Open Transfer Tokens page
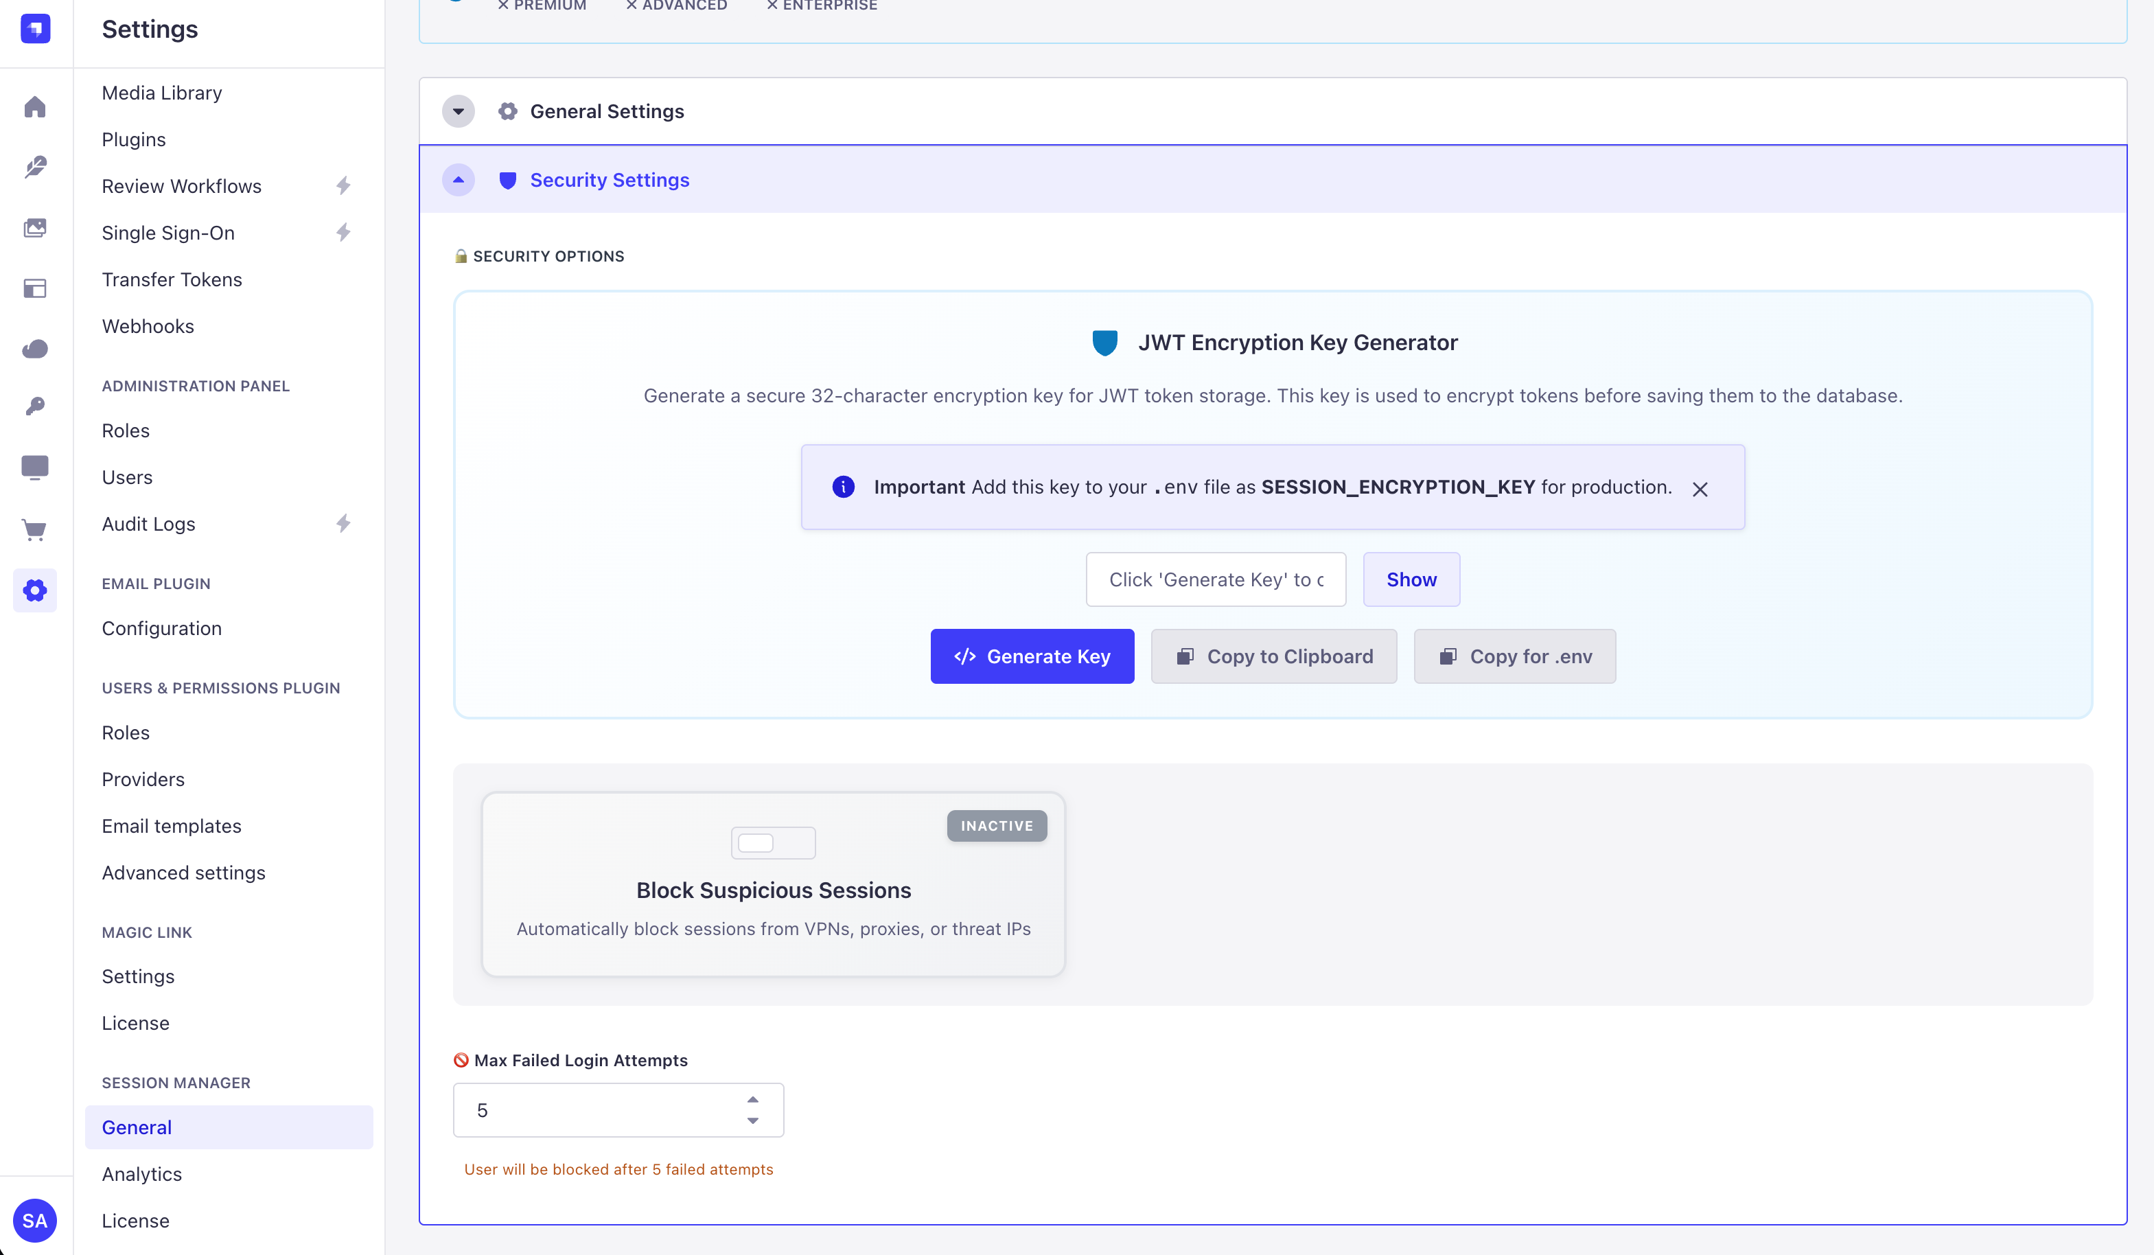This screenshot has width=2154, height=1255. coord(172,279)
